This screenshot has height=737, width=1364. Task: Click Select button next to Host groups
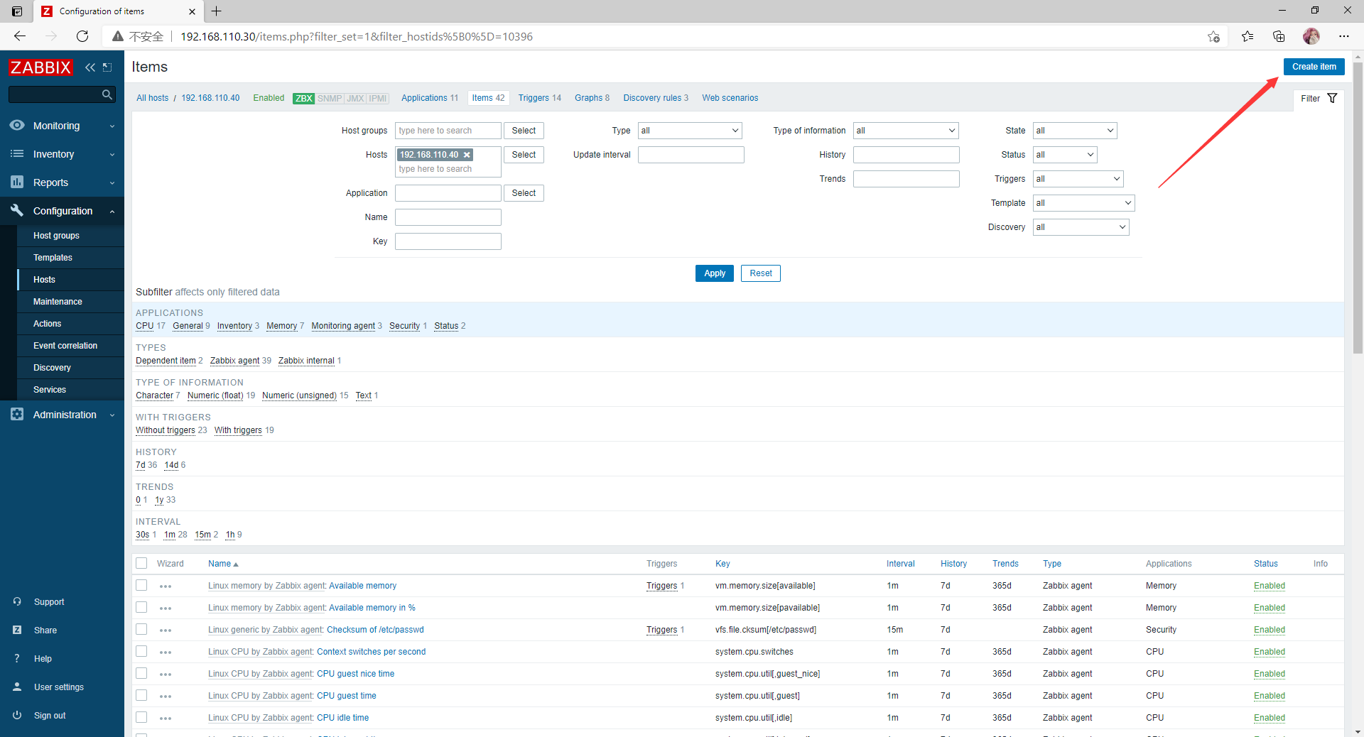click(524, 131)
